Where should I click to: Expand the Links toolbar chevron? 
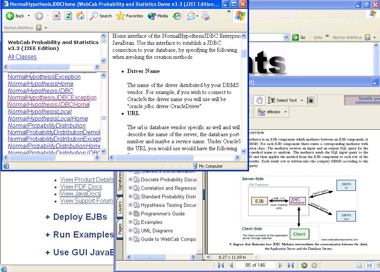tap(327, 36)
